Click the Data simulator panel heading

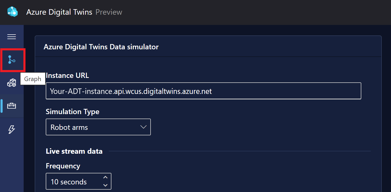click(101, 47)
